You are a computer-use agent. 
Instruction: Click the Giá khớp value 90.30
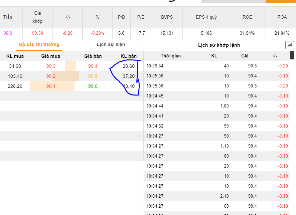point(37,33)
